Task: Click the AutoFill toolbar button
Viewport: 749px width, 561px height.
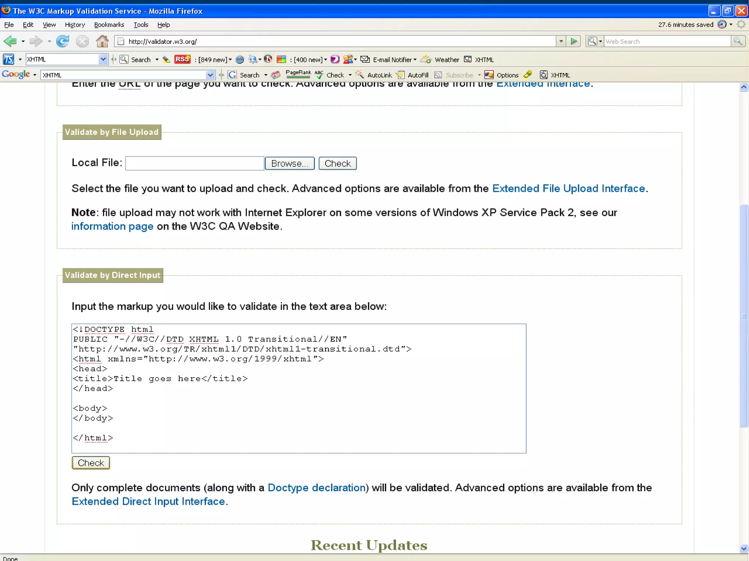Action: point(413,75)
